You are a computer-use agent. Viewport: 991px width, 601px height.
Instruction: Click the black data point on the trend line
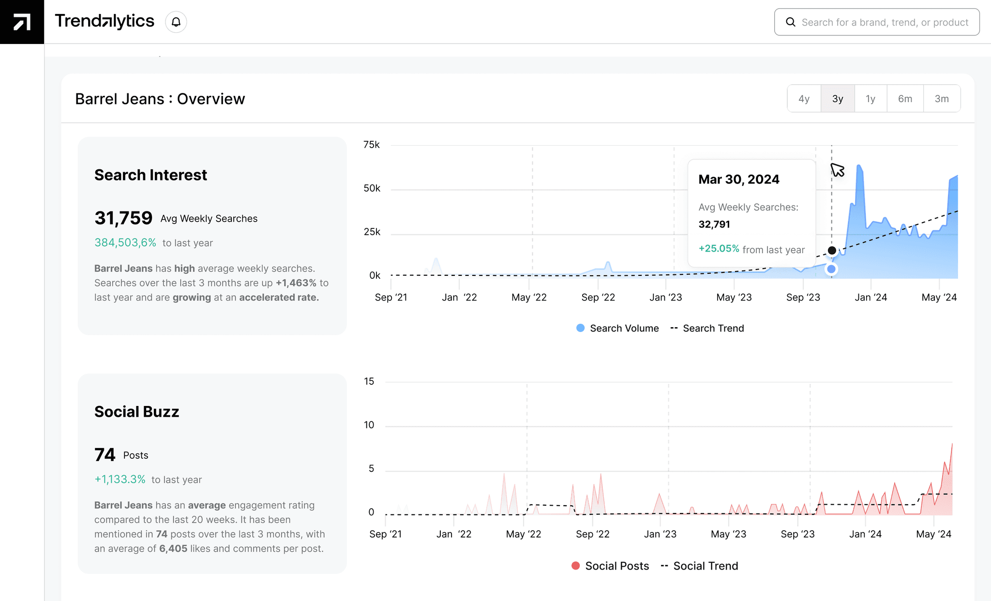click(x=831, y=250)
